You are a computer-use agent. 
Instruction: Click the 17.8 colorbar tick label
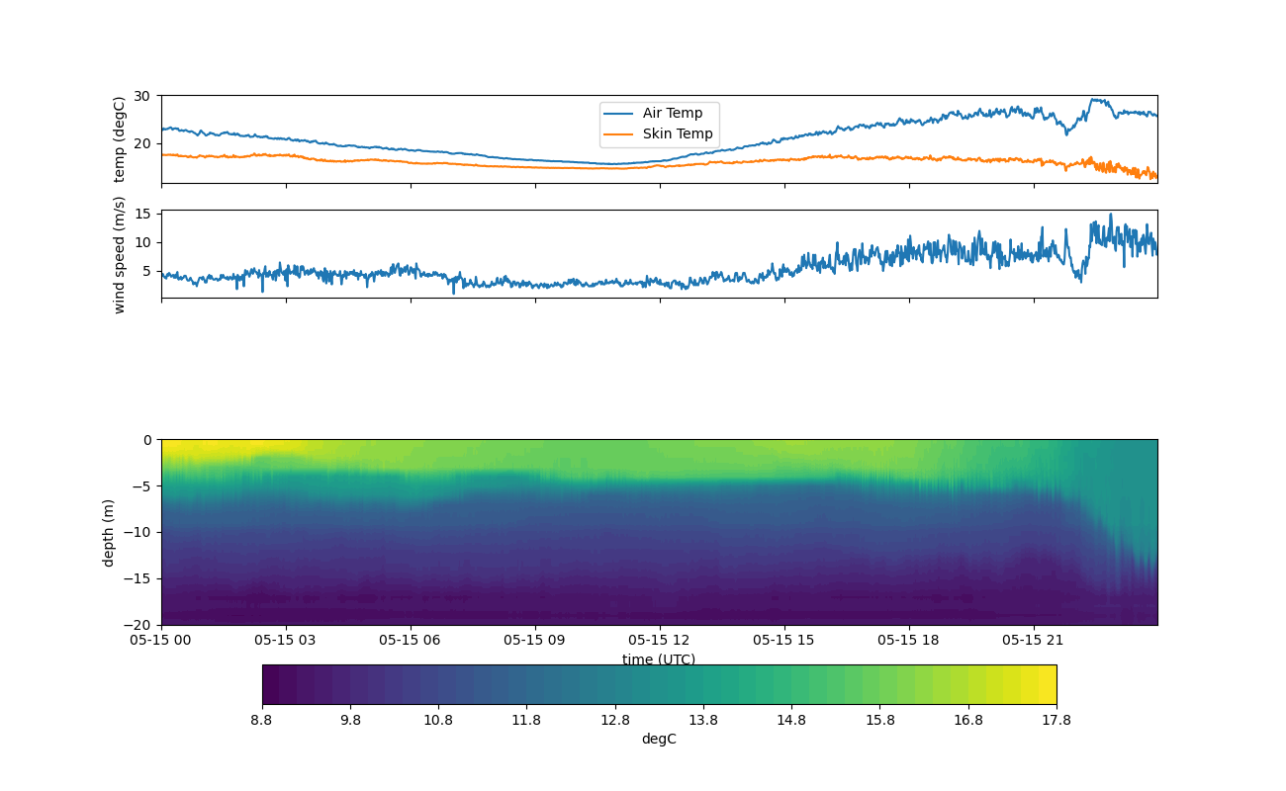[x=1056, y=721]
